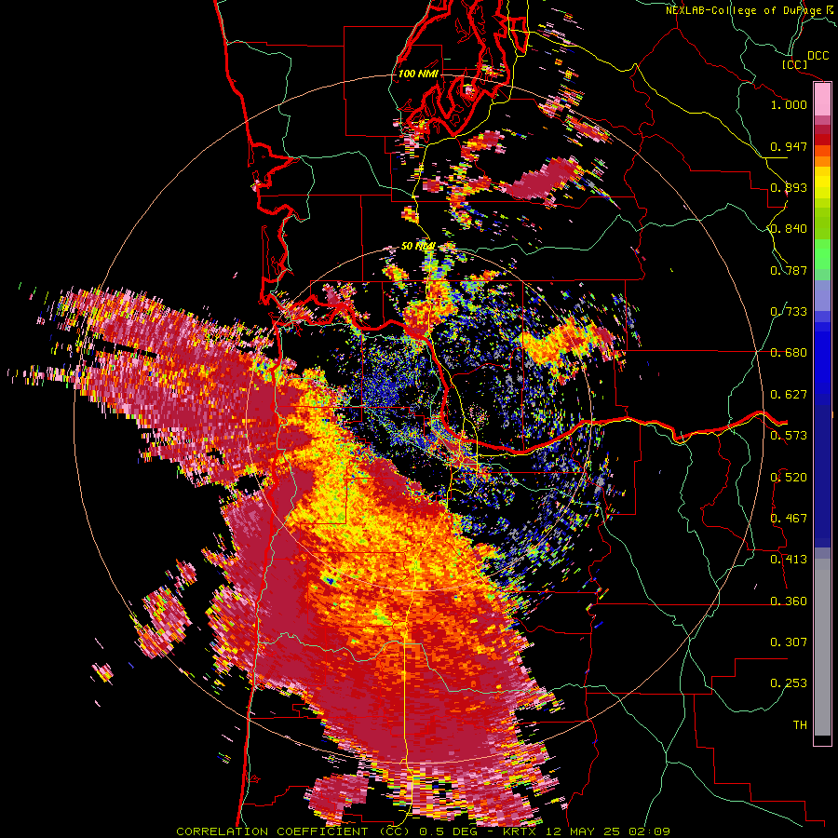
Task: Select the 0.573 legend value
Action: click(x=789, y=436)
